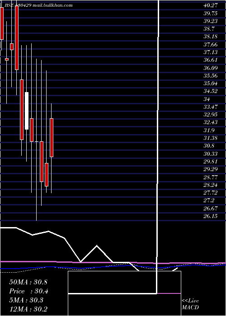Click the 38.18 price axis label

click(211, 37)
